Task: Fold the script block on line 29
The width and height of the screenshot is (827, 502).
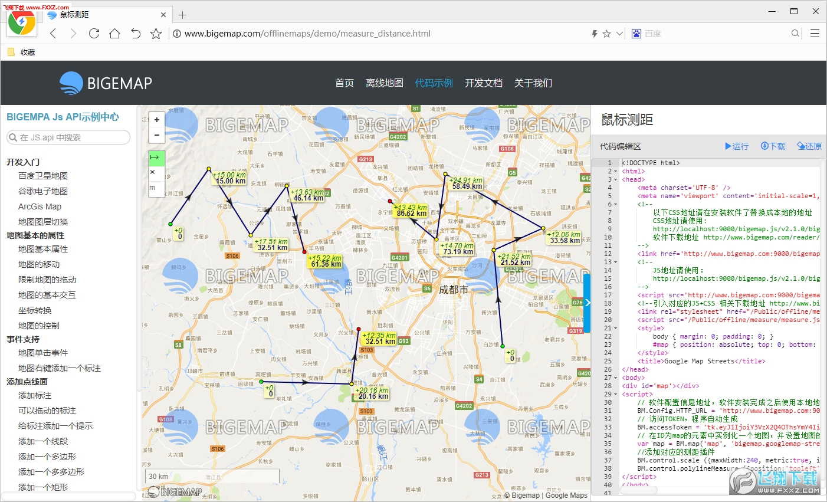Action: pyautogui.click(x=616, y=394)
